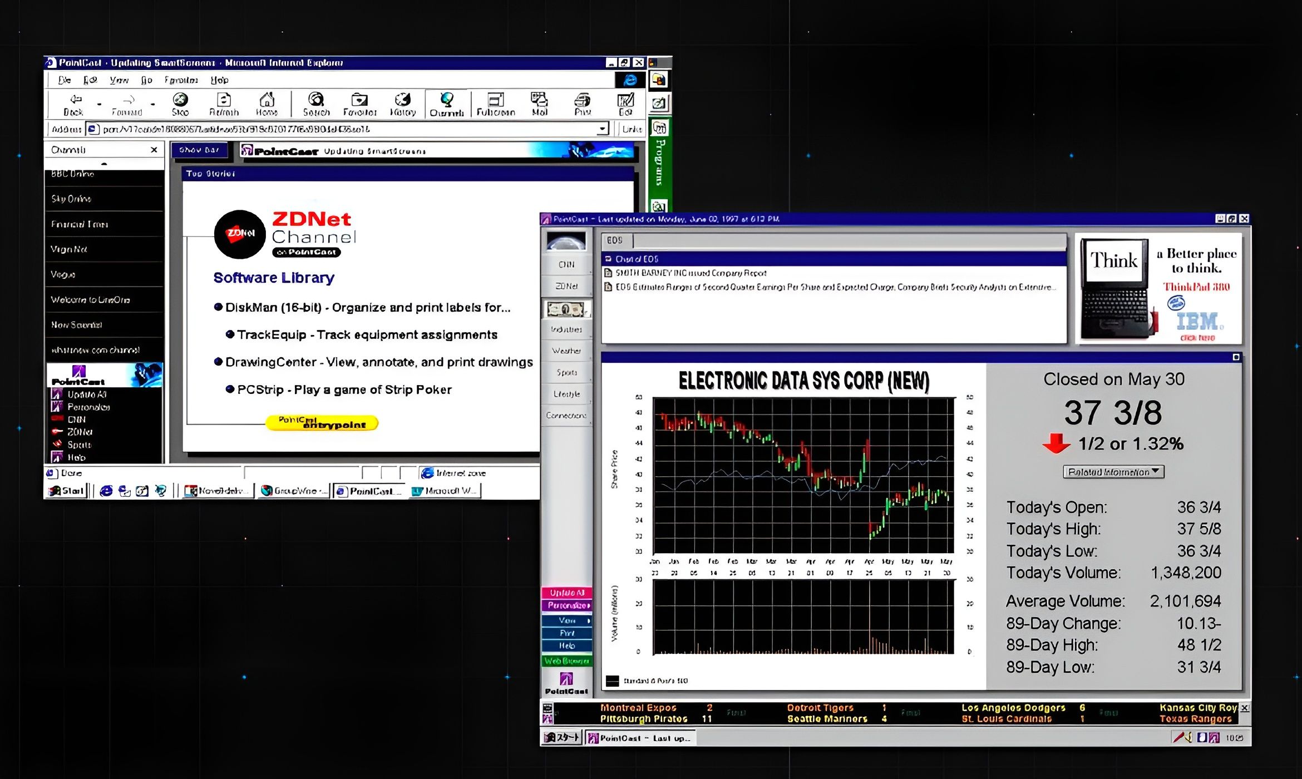Open the Go menu in Internet Explorer
The height and width of the screenshot is (779, 1302).
tap(146, 80)
